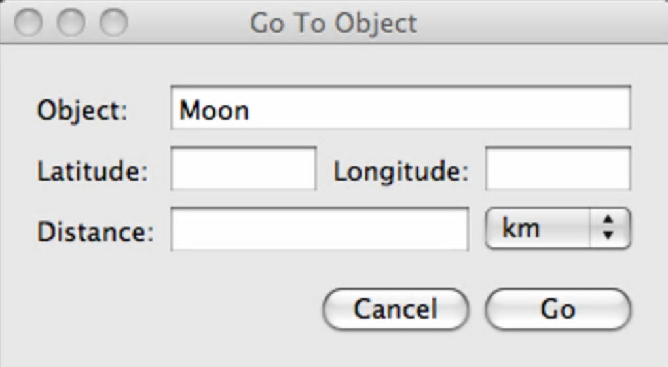The height and width of the screenshot is (367, 668).
Task: Click the Object name text field
Action: click(x=400, y=108)
